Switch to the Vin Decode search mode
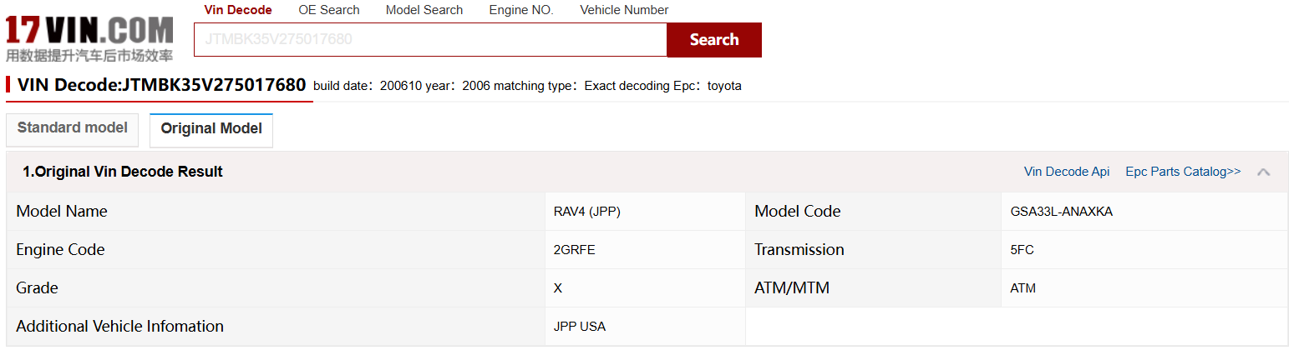The width and height of the screenshot is (1299, 360). (238, 10)
